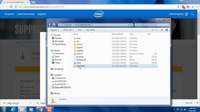Change view using the Explorer view icon
This screenshot has width=200, height=112.
153,30
